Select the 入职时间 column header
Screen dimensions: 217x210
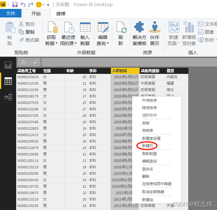(x=125, y=71)
